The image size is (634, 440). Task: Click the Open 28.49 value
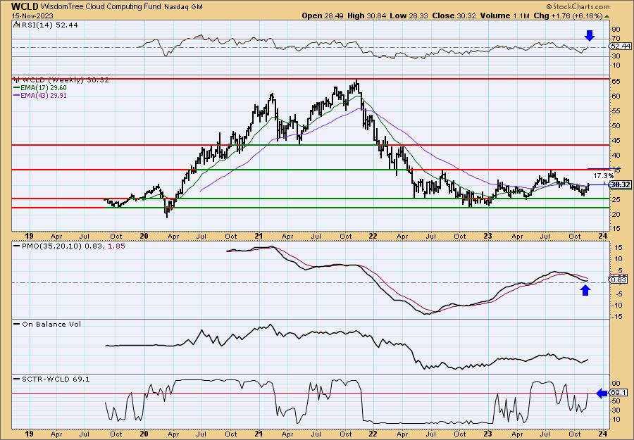(x=321, y=15)
